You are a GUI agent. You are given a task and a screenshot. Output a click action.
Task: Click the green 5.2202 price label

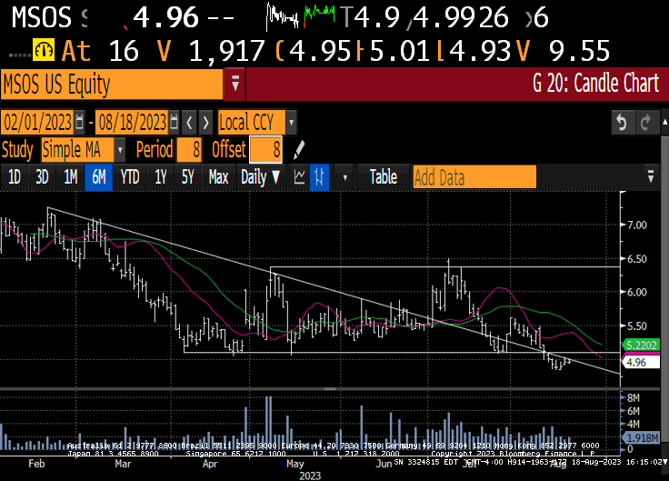tap(641, 345)
